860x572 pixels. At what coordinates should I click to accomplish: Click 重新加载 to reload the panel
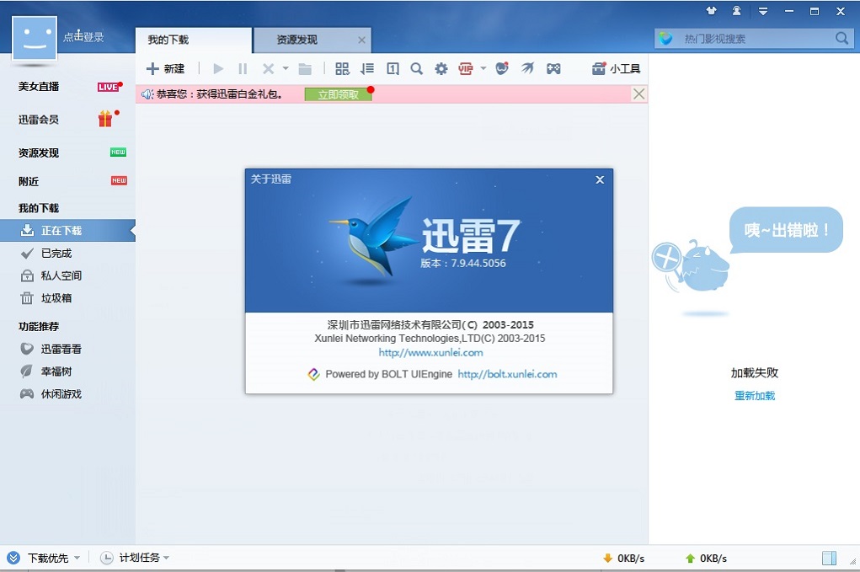755,395
